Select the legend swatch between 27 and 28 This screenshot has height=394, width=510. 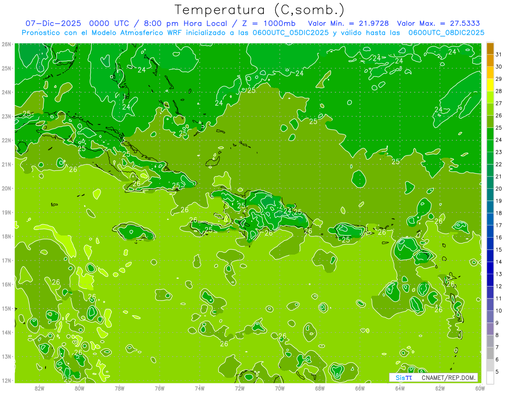click(490, 97)
